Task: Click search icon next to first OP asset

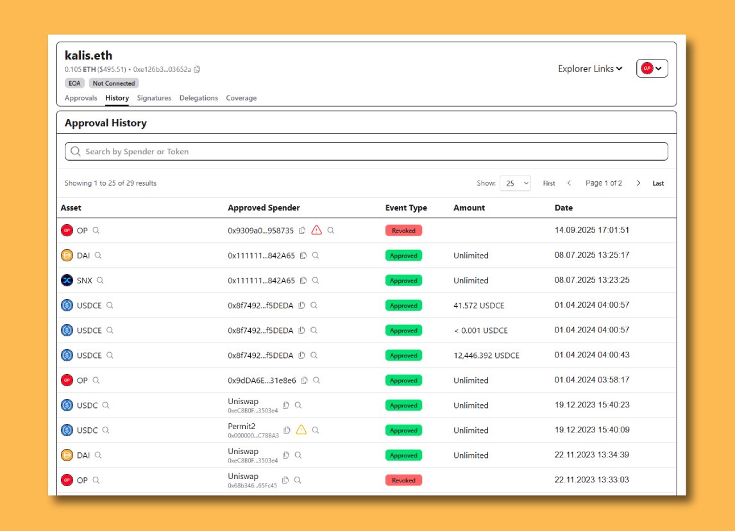Action: click(96, 231)
